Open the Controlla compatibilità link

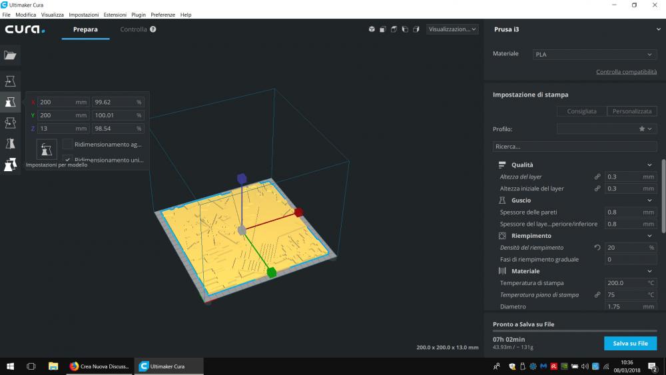point(626,72)
